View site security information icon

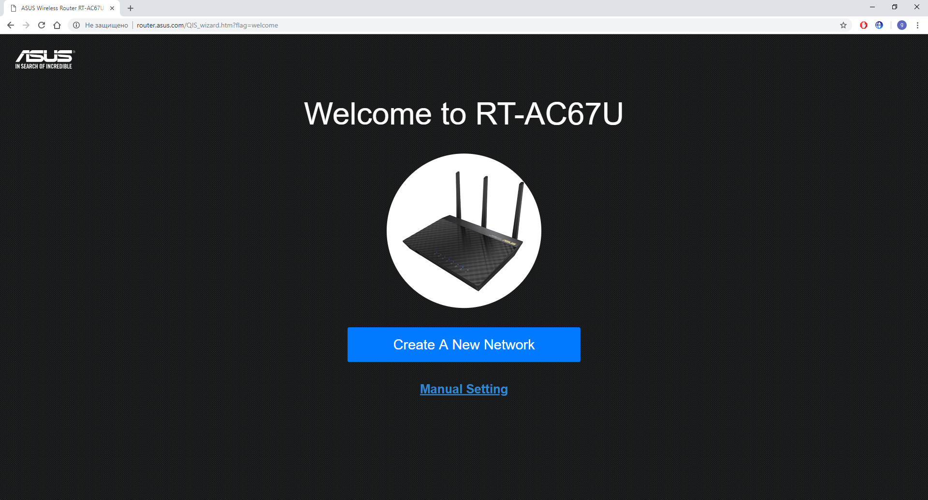(x=76, y=25)
